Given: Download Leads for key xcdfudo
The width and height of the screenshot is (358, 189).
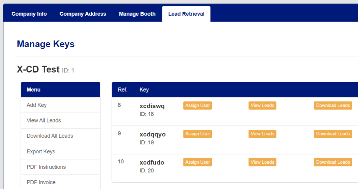Looking at the screenshot, I should coord(333,162).
